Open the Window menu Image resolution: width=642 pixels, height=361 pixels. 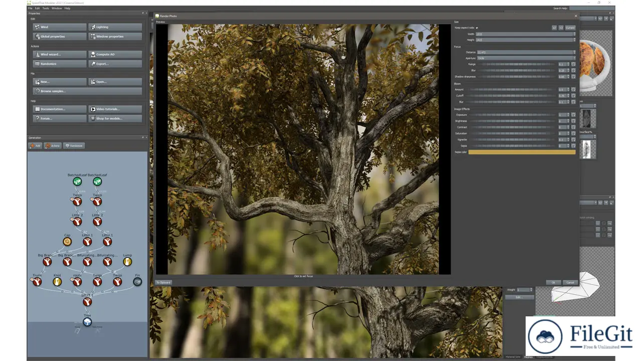(x=57, y=8)
